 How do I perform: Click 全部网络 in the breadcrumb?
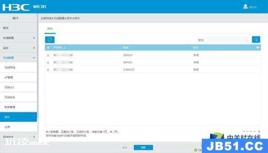(46, 18)
